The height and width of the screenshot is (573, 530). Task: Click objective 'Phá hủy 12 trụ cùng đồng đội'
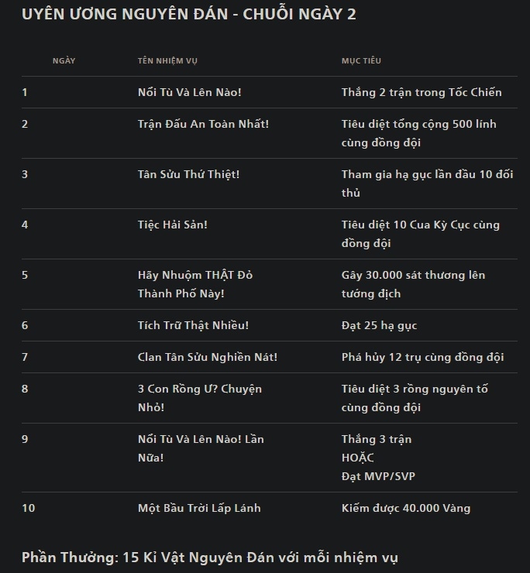(x=422, y=357)
